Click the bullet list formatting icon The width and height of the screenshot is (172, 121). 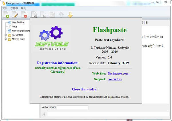(146, 22)
